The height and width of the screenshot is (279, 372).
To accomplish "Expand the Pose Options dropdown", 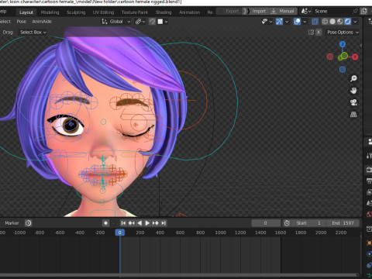I will coord(343,33).
